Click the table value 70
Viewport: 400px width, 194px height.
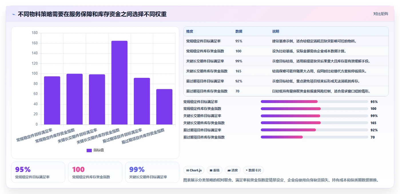[237, 91]
